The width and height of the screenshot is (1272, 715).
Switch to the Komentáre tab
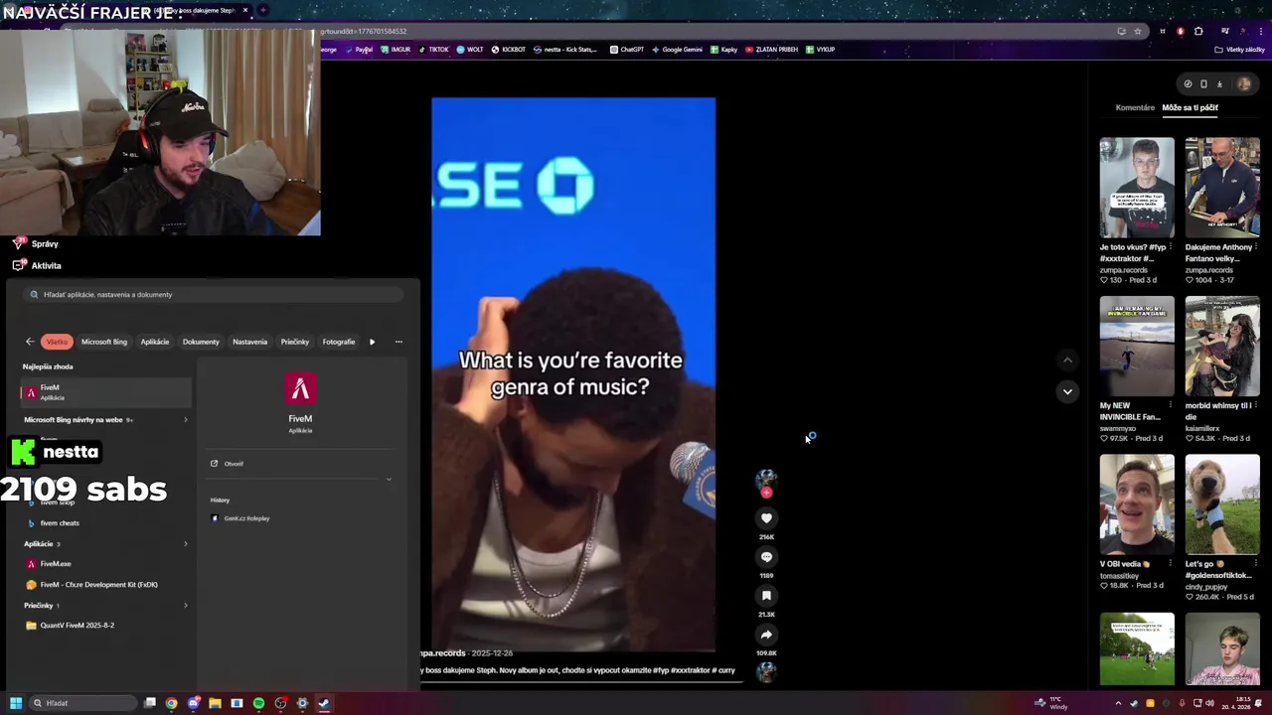[1135, 107]
